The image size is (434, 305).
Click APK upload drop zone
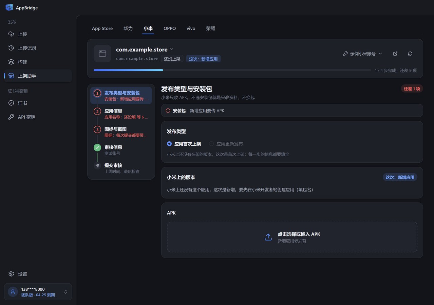(292, 237)
